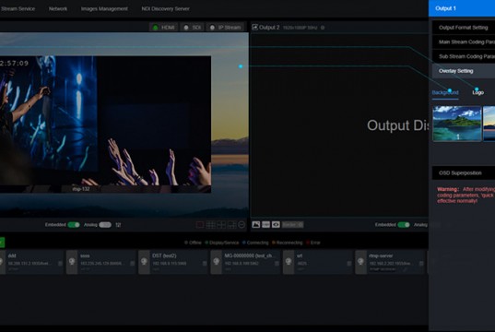Click pencil edit icon on rtmp-server card
The width and height of the screenshot is (495, 332).
[406, 269]
